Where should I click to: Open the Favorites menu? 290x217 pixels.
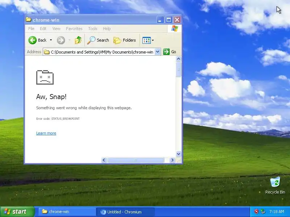coord(74,29)
